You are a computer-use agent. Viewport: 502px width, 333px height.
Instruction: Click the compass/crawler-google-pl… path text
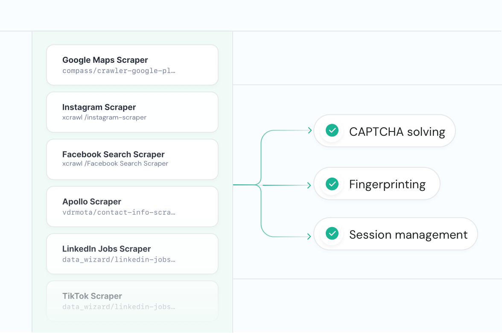119,71
